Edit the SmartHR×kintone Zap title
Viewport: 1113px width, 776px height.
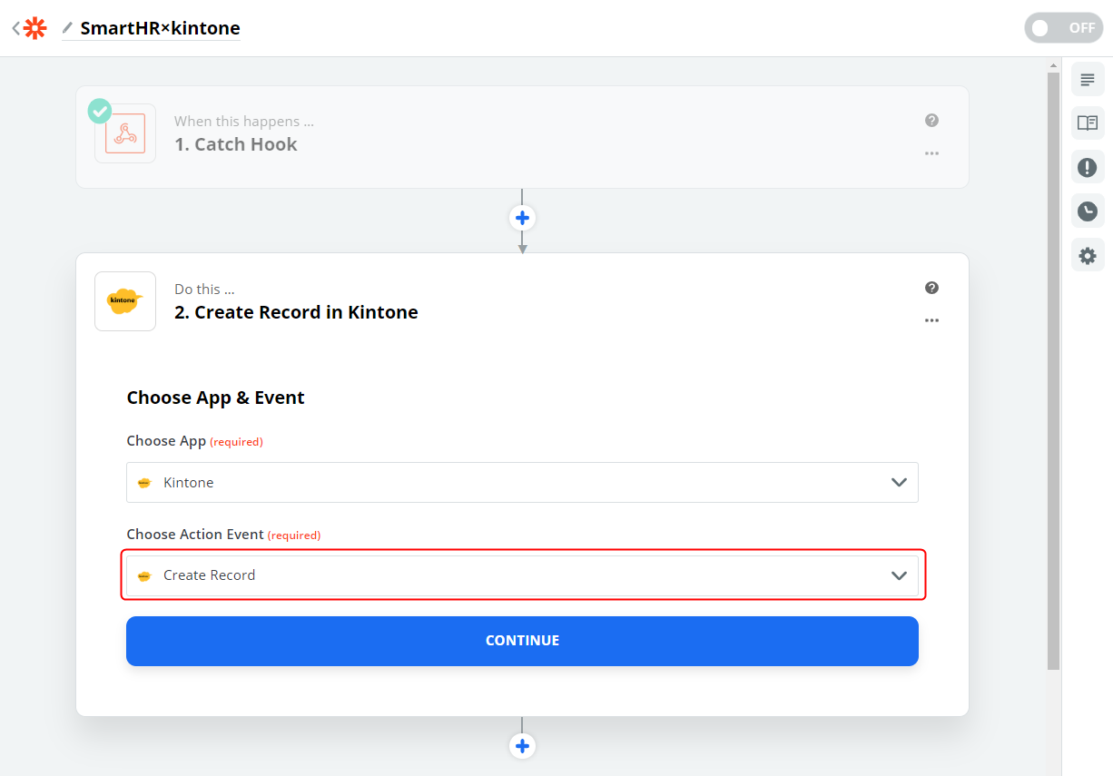[160, 28]
